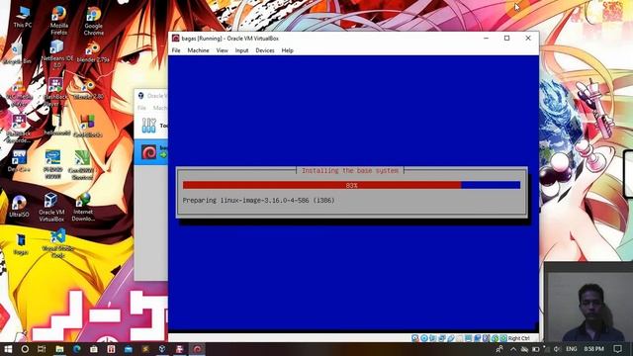
Task: Open the Input menu
Action: click(241, 50)
